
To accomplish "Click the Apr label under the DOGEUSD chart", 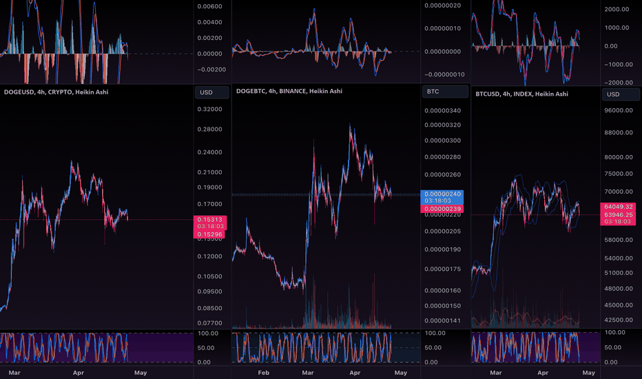I will [79, 372].
